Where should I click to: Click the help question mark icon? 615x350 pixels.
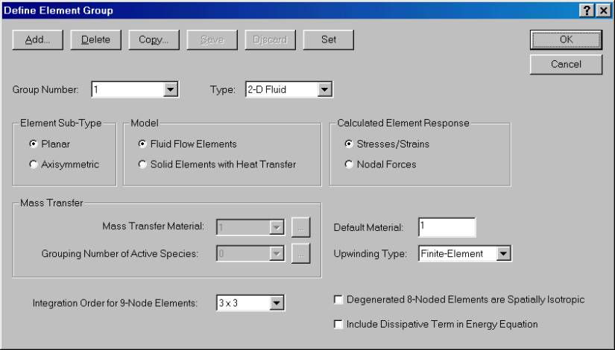587,8
